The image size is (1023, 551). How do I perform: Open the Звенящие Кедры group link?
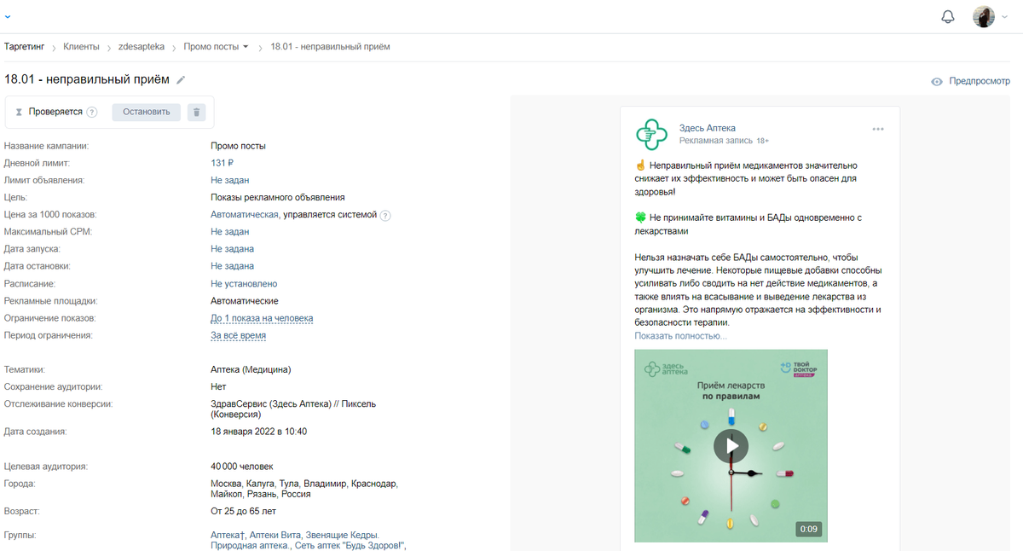342,535
